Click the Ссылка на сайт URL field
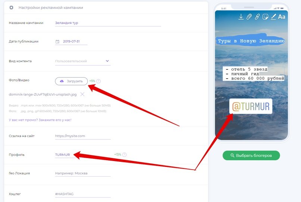 tap(83, 136)
